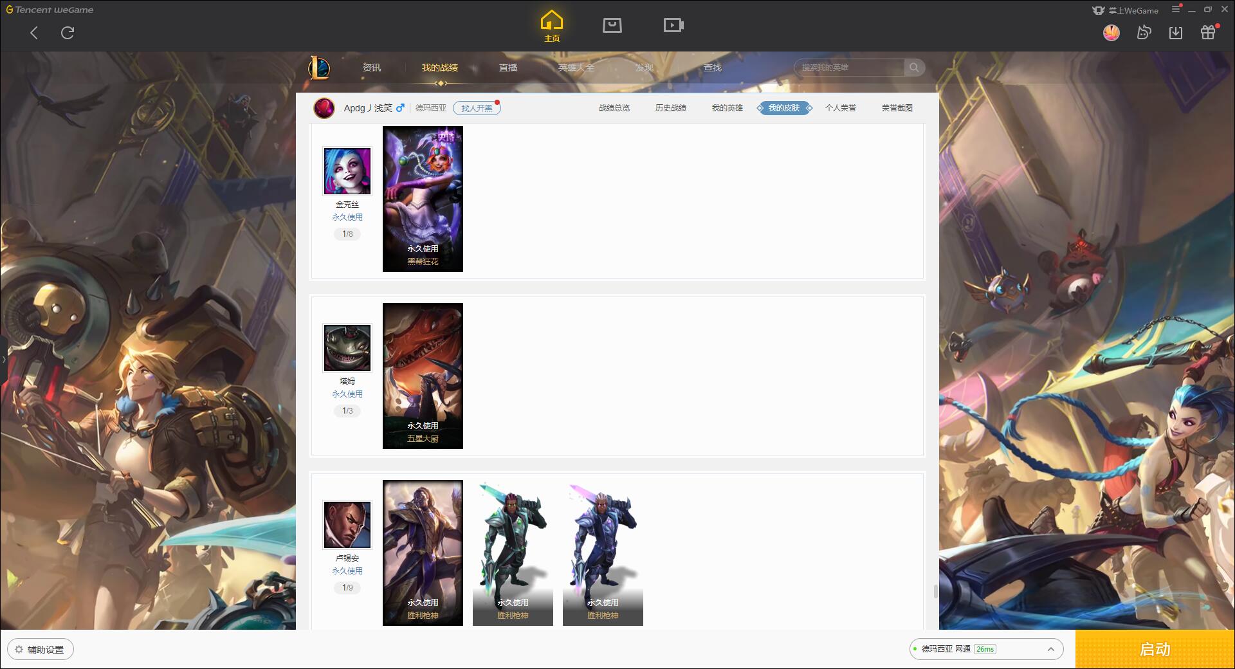Click the 启动 launch button
1235x669 pixels.
(x=1155, y=650)
